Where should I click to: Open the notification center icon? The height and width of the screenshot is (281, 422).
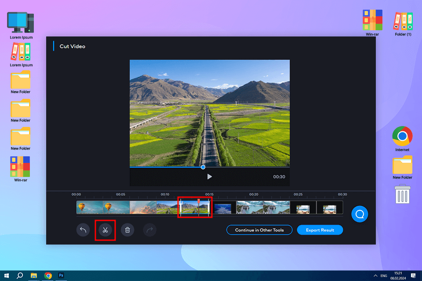[x=413, y=276]
